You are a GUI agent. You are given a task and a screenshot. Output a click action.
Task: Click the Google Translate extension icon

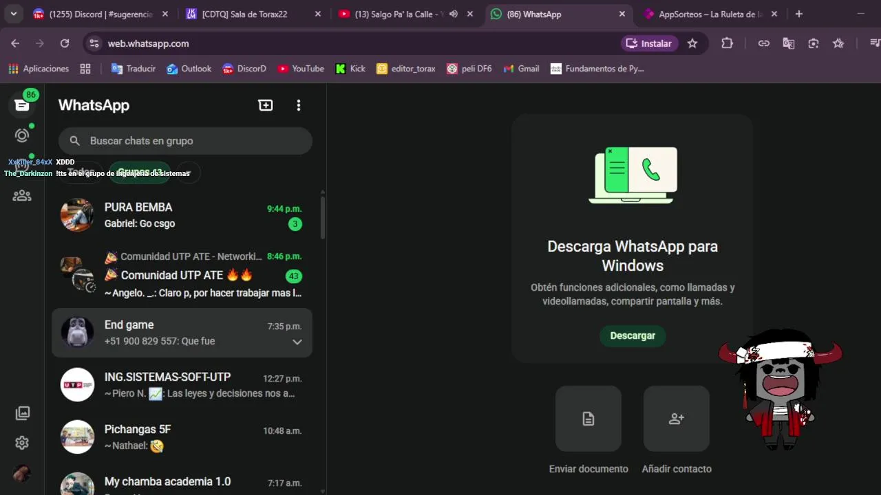tap(789, 43)
